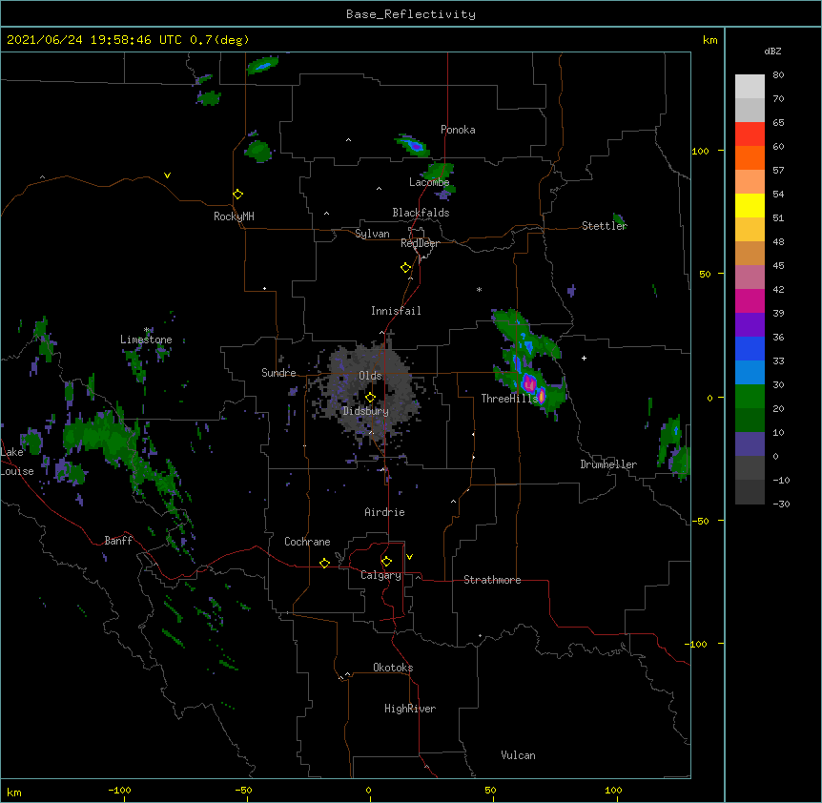This screenshot has width=822, height=803.
Task: Click the yellow diamond marker below Cochrane
Action: click(x=324, y=563)
